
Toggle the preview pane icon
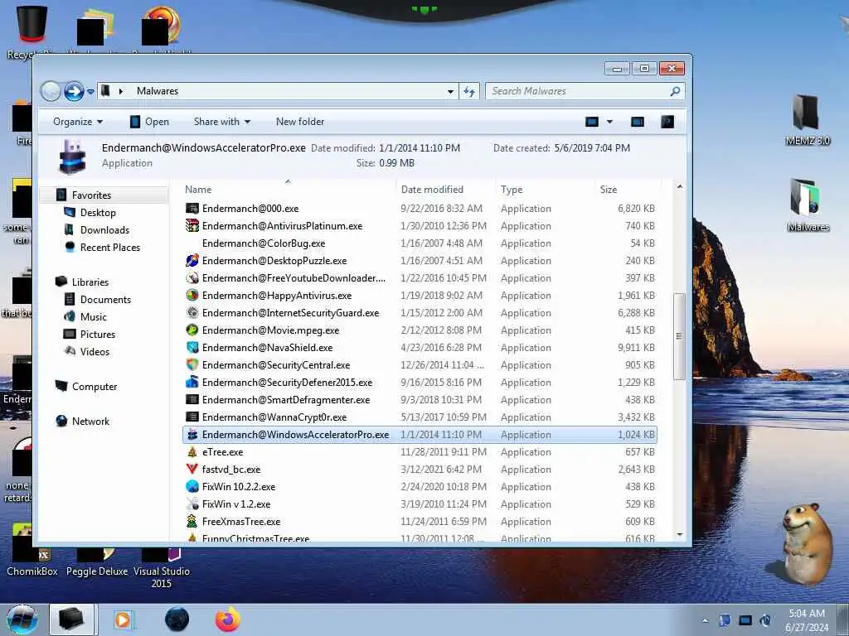pyautogui.click(x=638, y=122)
